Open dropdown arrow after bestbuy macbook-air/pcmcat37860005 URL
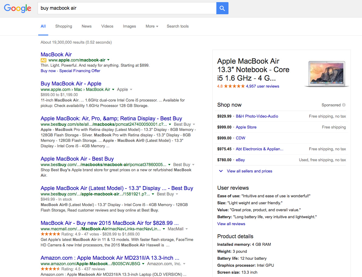Image resolution: width=362 pixels, height=277 pixels. [169, 165]
